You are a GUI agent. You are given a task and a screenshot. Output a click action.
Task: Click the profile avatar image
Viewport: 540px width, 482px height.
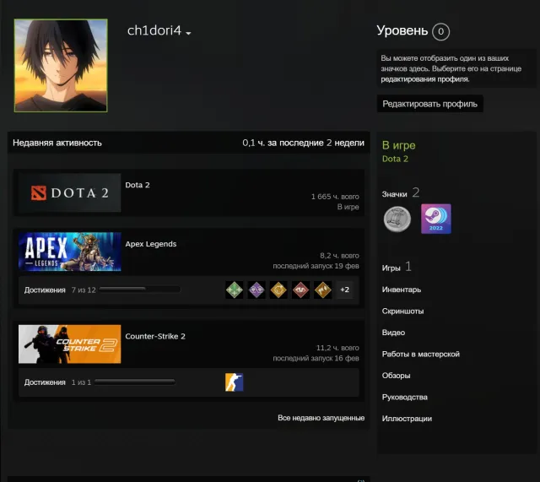(x=61, y=66)
